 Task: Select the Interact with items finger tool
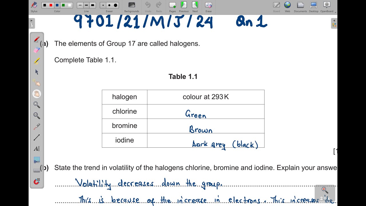pyautogui.click(x=37, y=83)
